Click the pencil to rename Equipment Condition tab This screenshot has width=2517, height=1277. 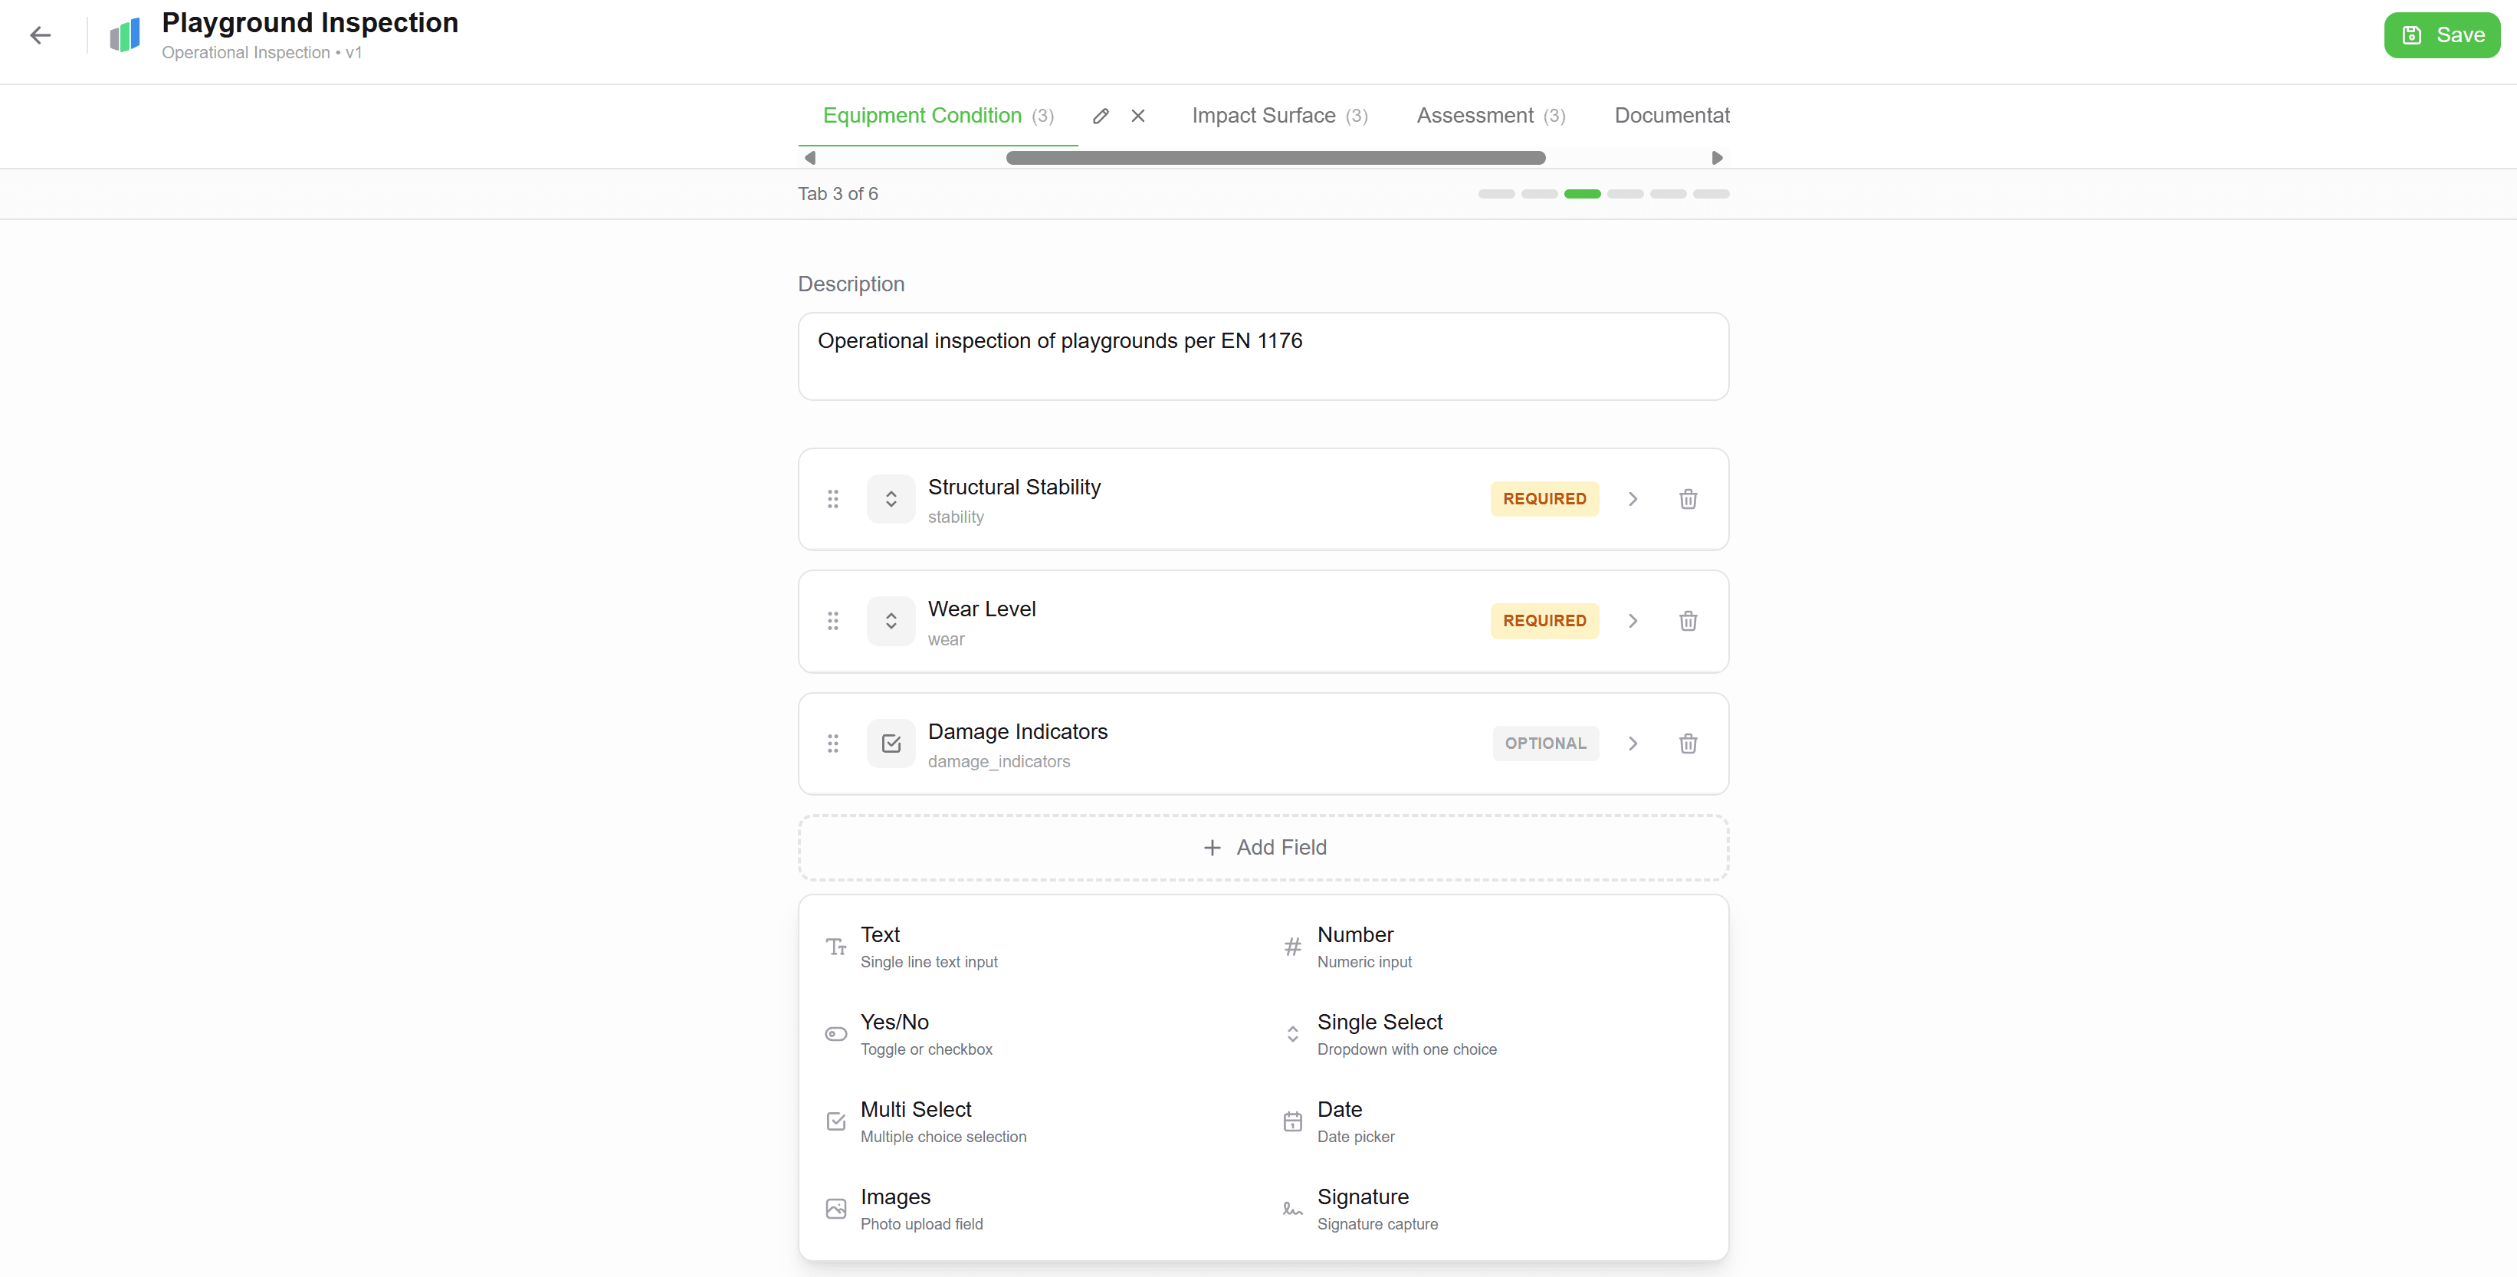pos(1100,115)
